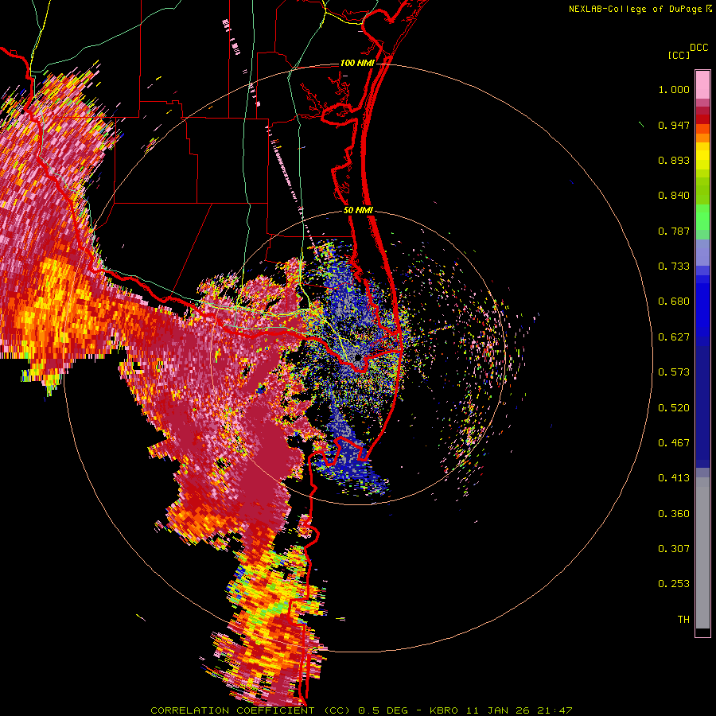This screenshot has width=716, height=716.
Task: Click the 0.787 color scale value
Action: [x=674, y=231]
